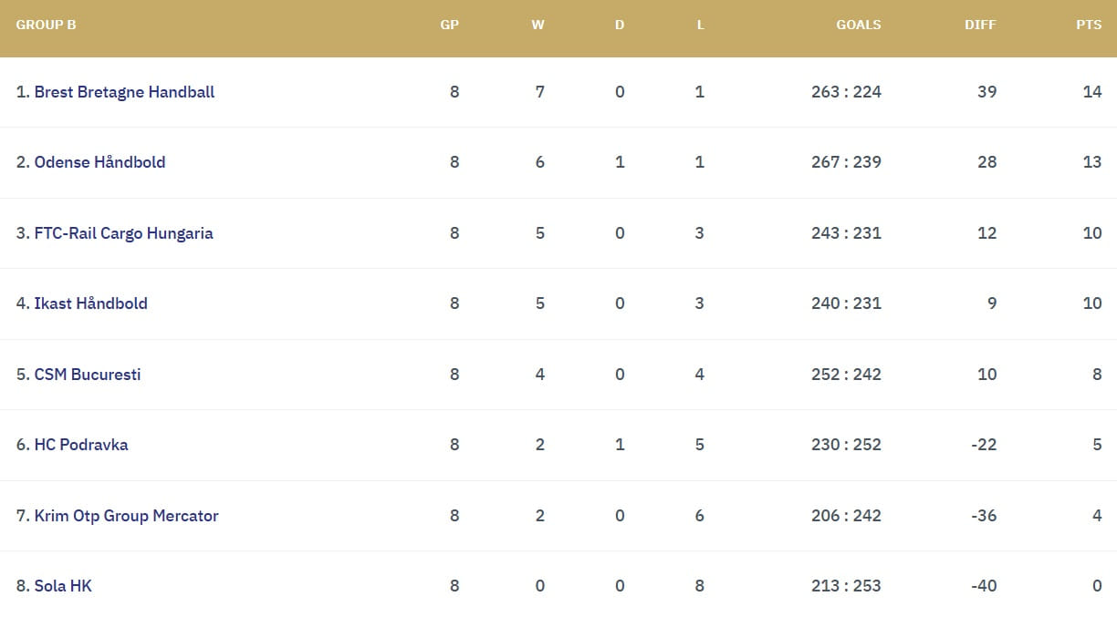Click Brest's 263 : 224 goals cell
Image resolution: width=1117 pixels, height=617 pixels.
(846, 92)
